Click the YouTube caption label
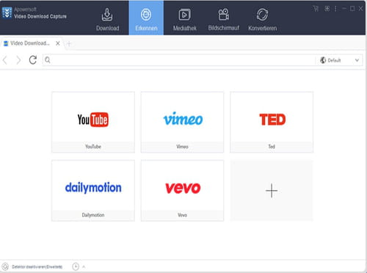 click(x=93, y=147)
